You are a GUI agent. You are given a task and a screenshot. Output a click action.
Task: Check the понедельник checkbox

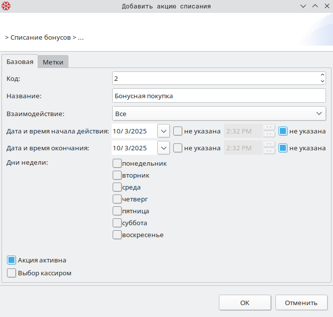click(x=117, y=163)
